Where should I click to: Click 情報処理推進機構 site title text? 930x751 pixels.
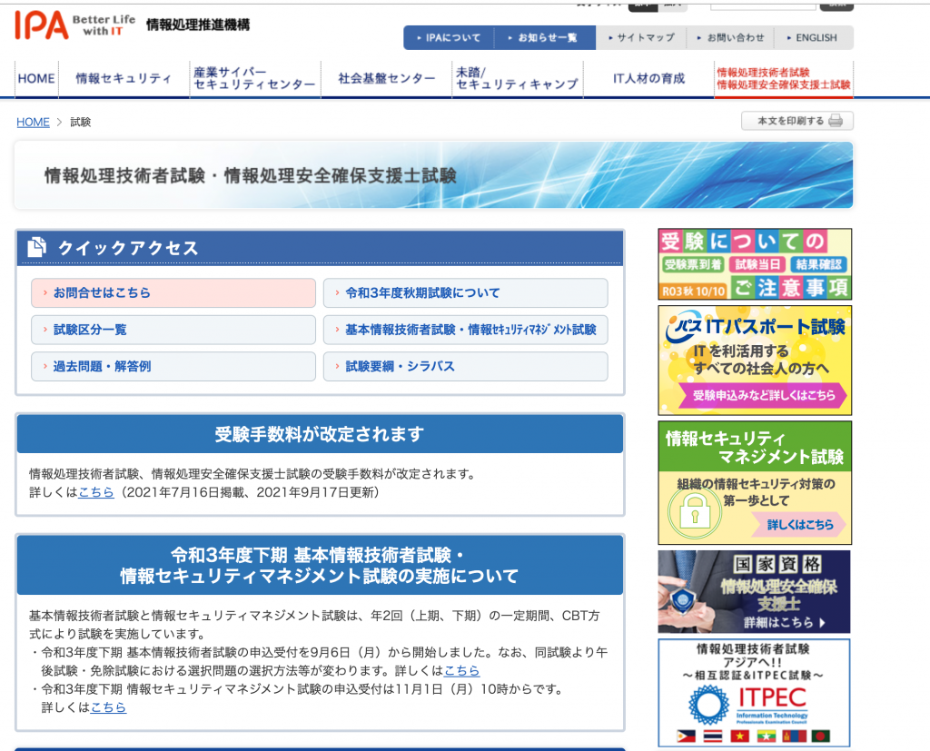197,25
